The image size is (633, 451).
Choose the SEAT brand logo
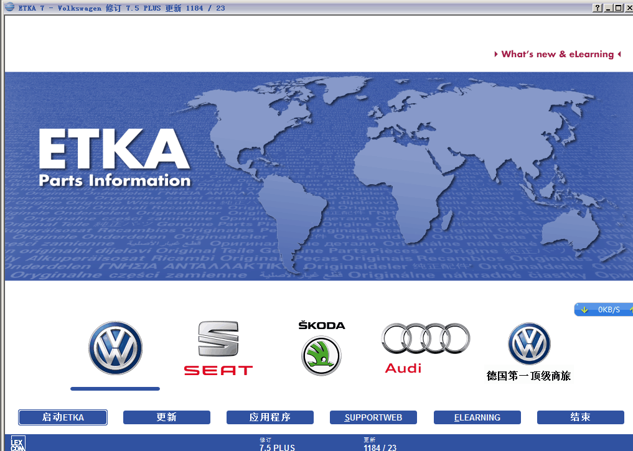(218, 348)
